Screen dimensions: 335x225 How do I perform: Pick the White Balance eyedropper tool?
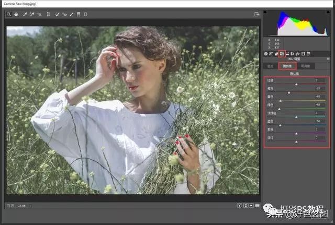[x=25, y=14]
